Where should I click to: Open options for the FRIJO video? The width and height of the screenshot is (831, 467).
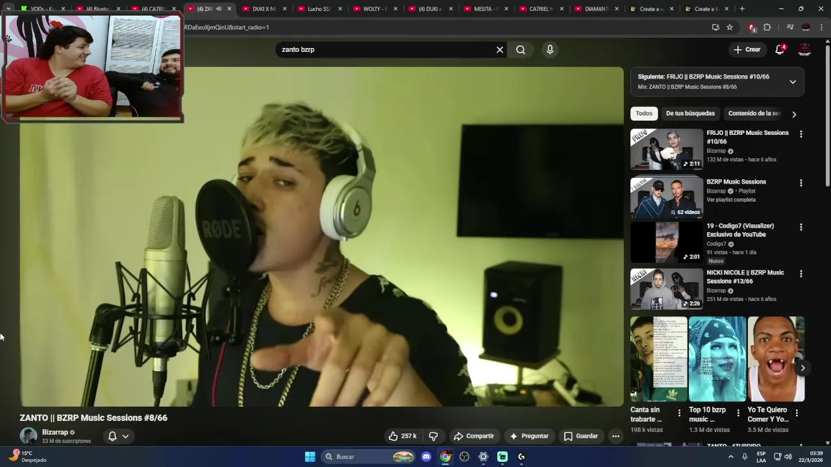tap(800, 134)
